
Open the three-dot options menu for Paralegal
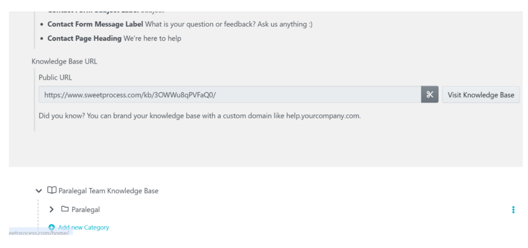click(x=513, y=210)
